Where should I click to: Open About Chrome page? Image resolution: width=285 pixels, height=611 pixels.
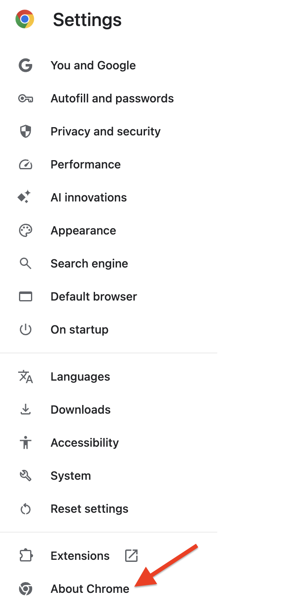tap(90, 589)
